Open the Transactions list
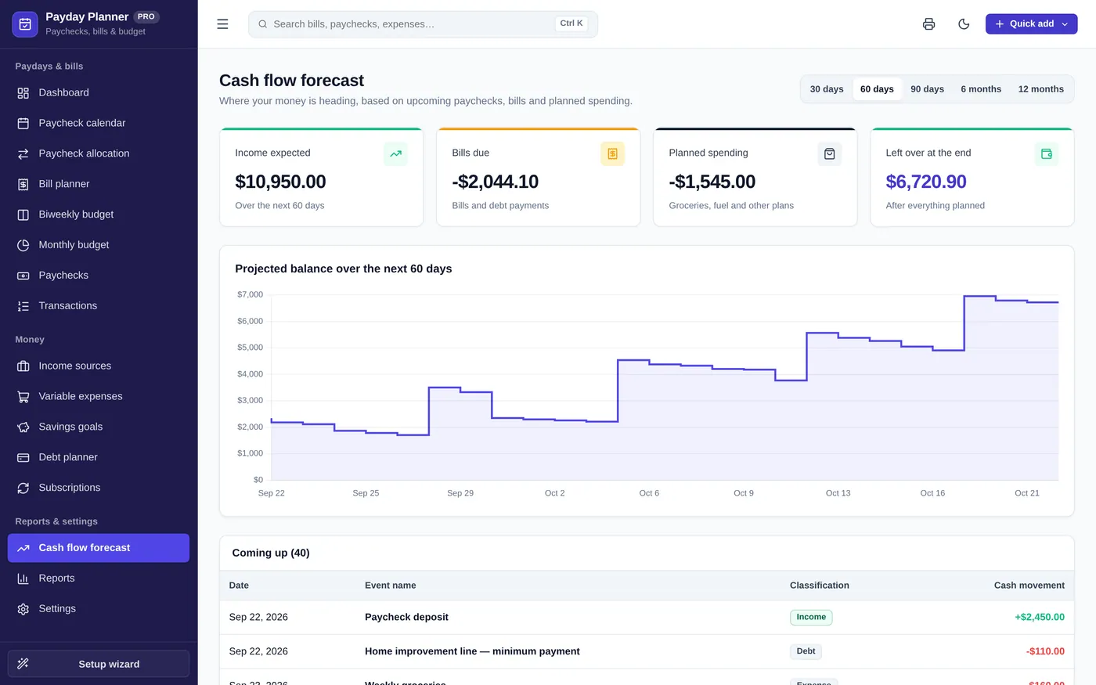The height and width of the screenshot is (685, 1096). (99, 306)
